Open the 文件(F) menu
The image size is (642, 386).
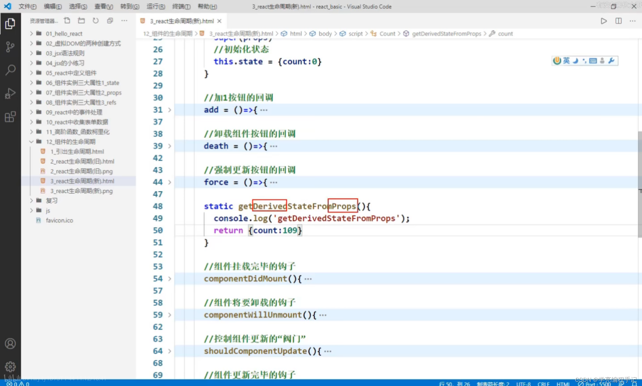(27, 6)
